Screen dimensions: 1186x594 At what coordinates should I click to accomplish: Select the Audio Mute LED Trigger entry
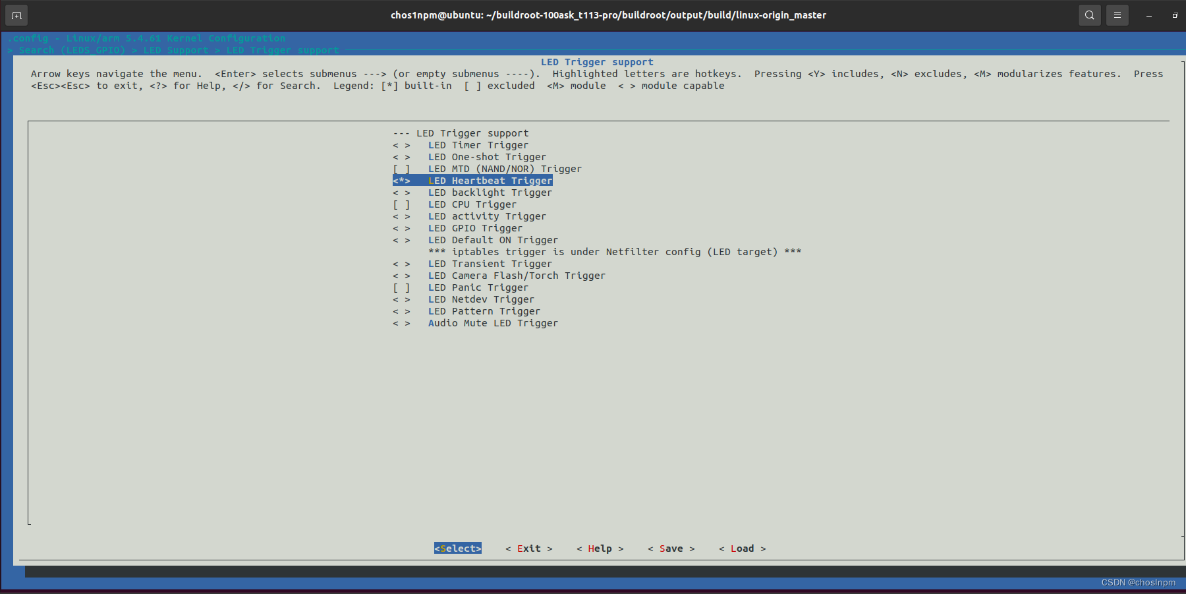pyautogui.click(x=492, y=323)
